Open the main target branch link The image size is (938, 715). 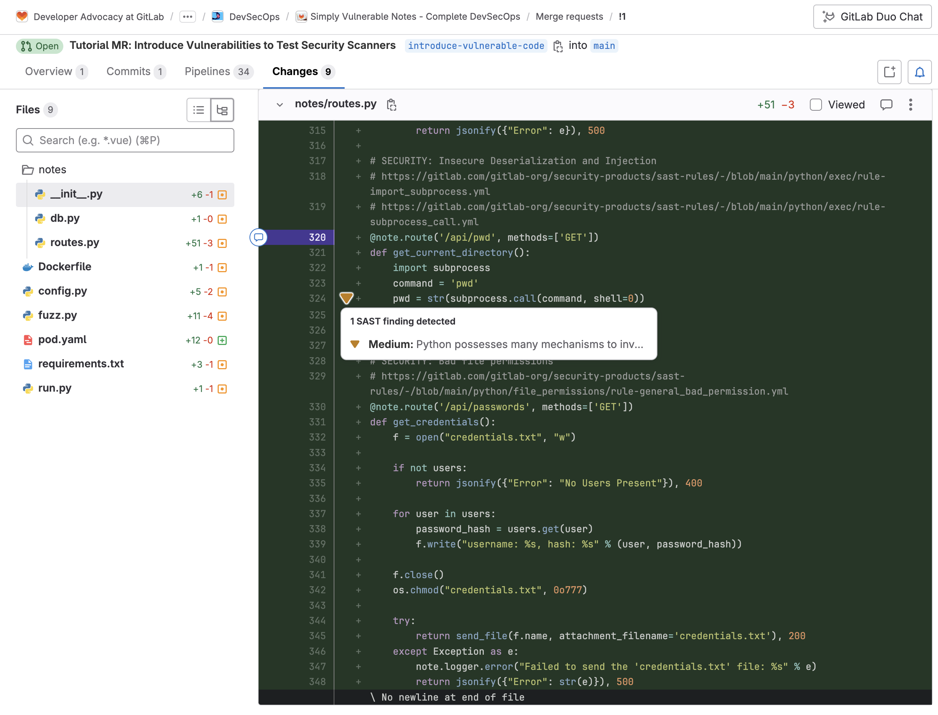604,45
